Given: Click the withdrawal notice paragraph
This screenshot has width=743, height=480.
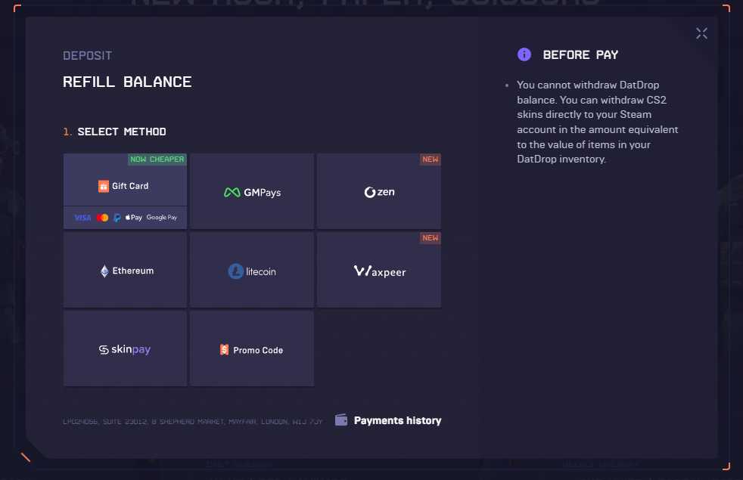Looking at the screenshot, I should [598, 122].
